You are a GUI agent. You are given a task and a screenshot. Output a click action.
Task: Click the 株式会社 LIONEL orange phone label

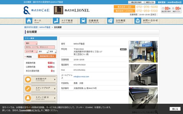click(124, 11)
